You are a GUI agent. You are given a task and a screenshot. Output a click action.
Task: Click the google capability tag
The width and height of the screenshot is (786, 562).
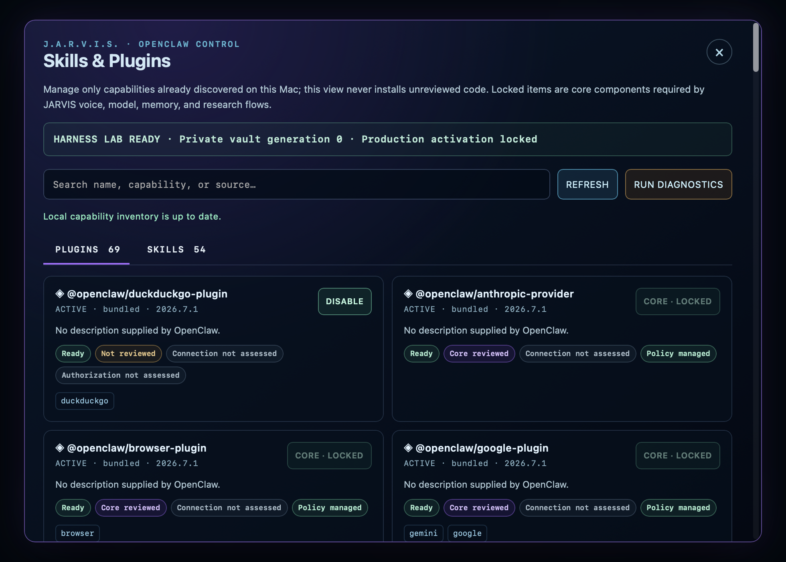coord(467,533)
